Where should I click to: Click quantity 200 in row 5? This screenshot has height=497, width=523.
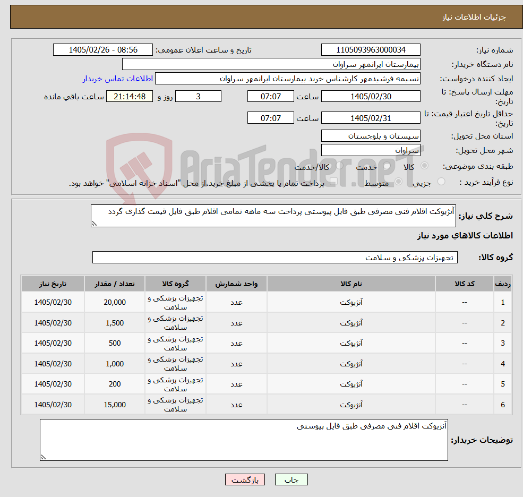coord(114,384)
